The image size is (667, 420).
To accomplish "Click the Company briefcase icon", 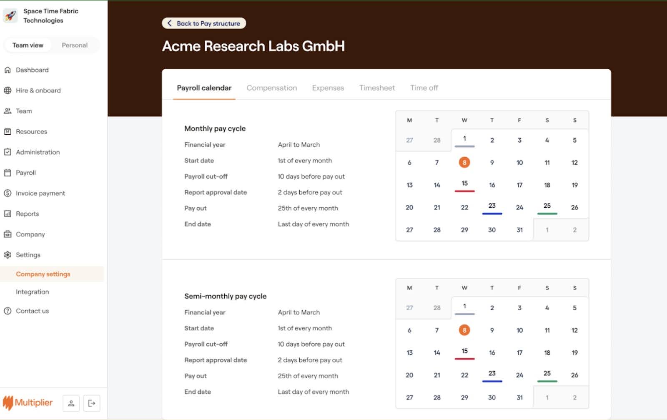I will [x=8, y=234].
